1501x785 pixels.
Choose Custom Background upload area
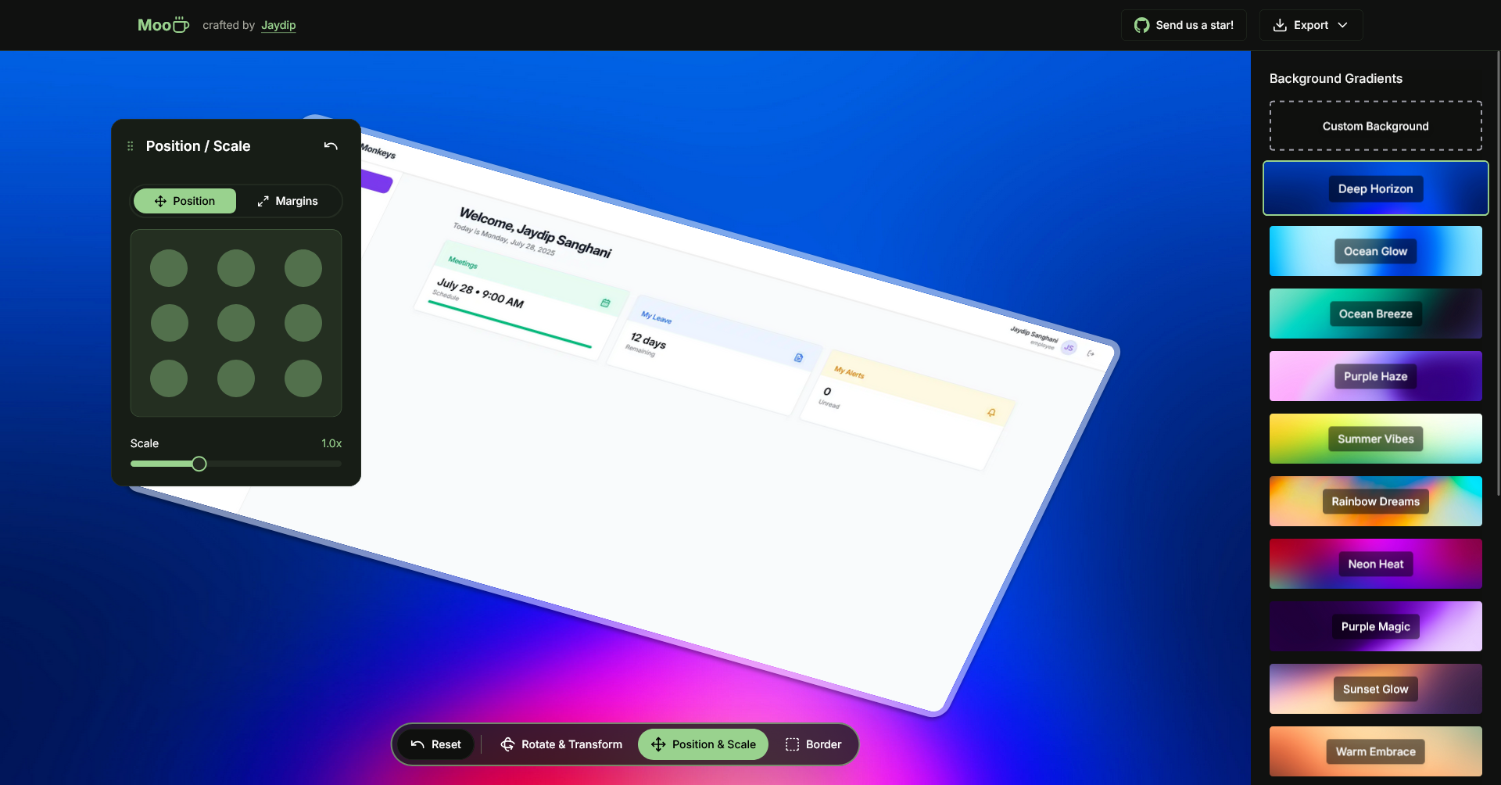pos(1375,126)
